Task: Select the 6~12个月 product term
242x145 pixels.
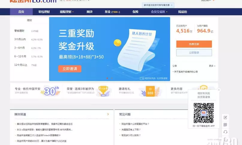Action: tap(20, 56)
